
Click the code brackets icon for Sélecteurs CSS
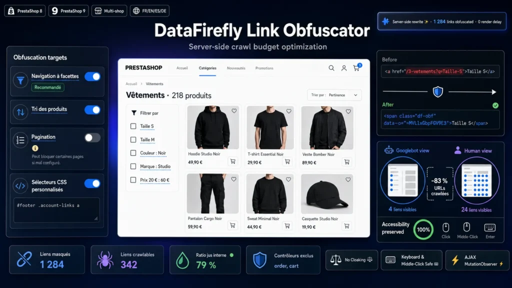pos(20,186)
